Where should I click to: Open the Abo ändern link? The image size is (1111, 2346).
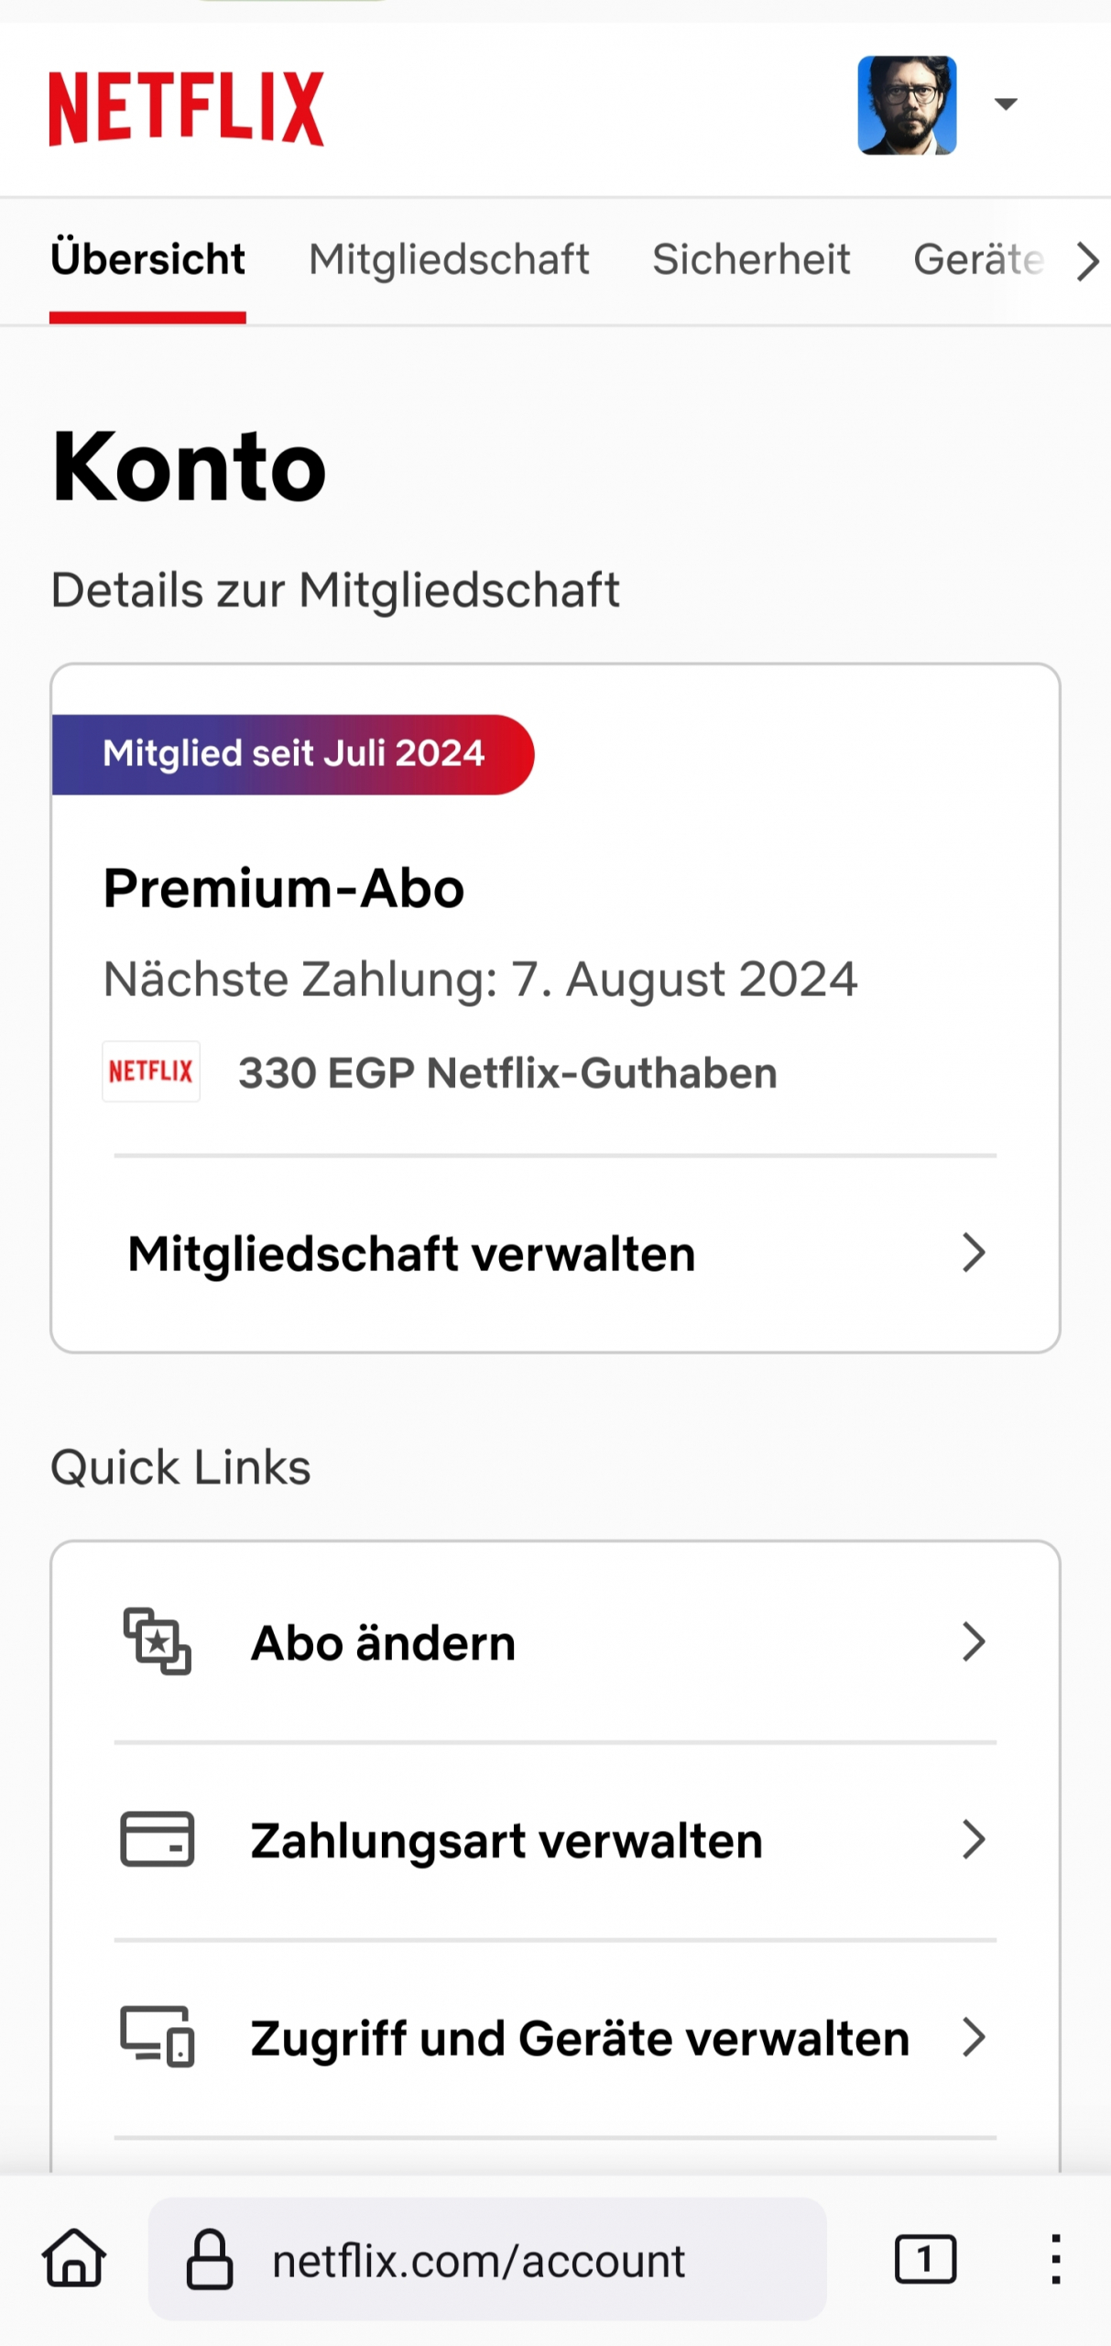(x=385, y=1642)
